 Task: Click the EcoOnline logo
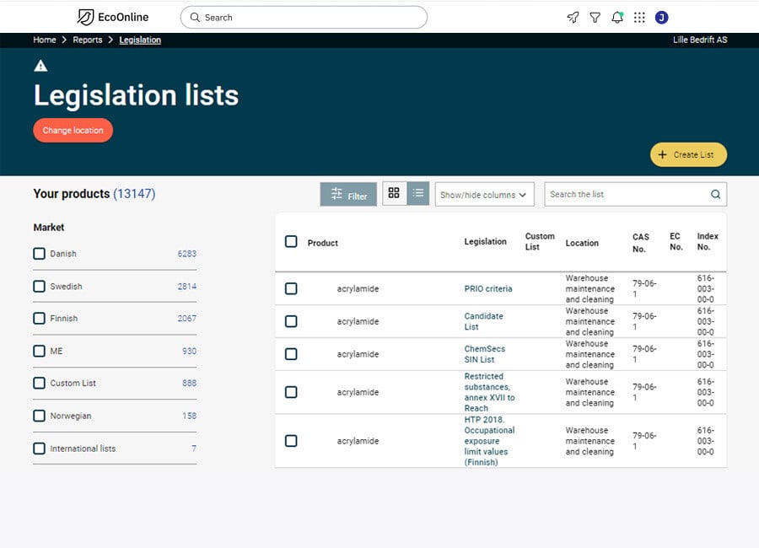pyautogui.click(x=113, y=17)
